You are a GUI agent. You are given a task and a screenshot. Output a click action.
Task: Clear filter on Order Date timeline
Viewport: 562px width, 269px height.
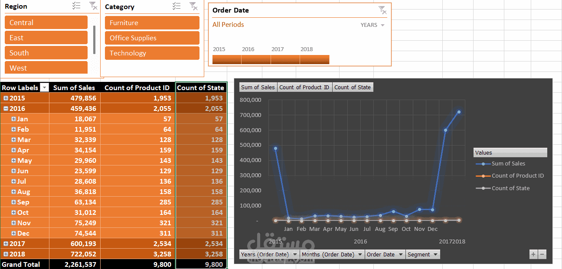(x=382, y=10)
